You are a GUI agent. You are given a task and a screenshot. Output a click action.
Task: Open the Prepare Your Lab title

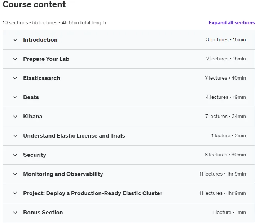click(46, 59)
